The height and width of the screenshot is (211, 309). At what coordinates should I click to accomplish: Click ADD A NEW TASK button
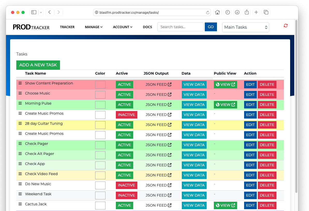click(38, 65)
